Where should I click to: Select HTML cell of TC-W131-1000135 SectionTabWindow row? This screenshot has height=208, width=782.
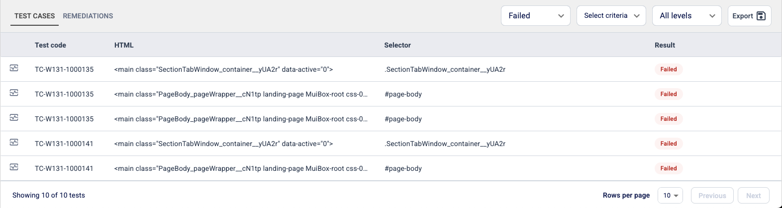223,69
